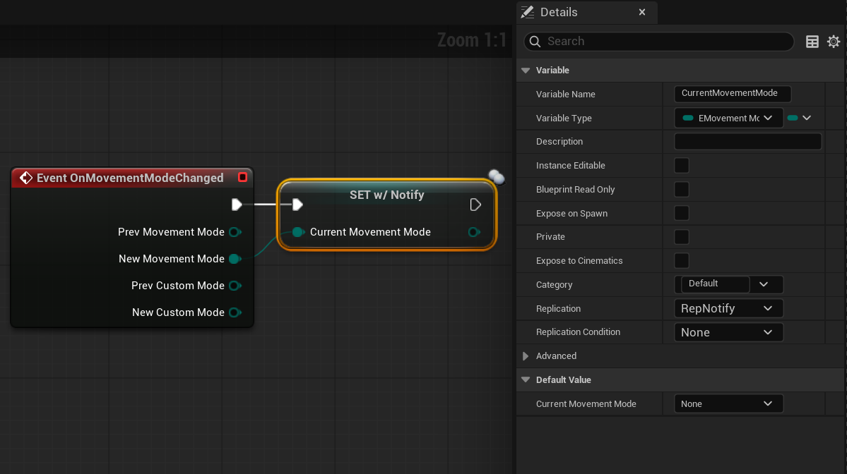
Task: Expand the Advanced section
Action: point(526,356)
